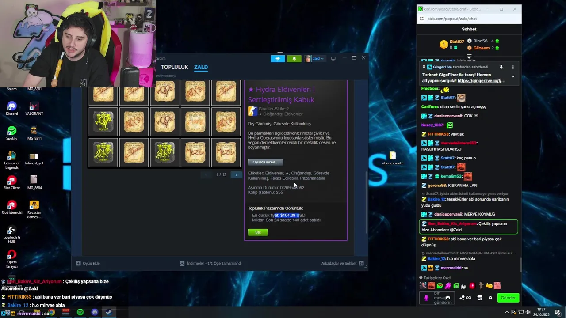
Task: Click Oyun Ekle in Steam footer
Action: click(x=88, y=263)
